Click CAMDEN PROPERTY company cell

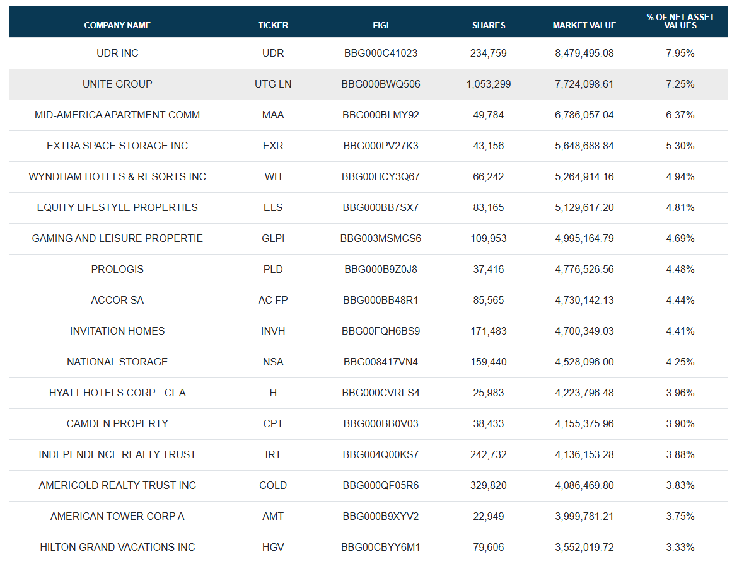click(117, 423)
